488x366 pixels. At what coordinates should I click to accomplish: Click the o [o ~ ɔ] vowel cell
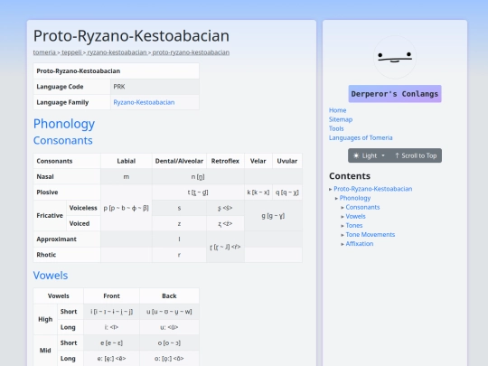click(x=169, y=343)
